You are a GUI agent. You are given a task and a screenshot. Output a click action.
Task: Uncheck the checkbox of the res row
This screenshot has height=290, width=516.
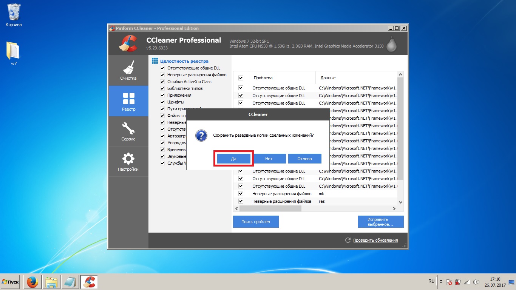241,201
